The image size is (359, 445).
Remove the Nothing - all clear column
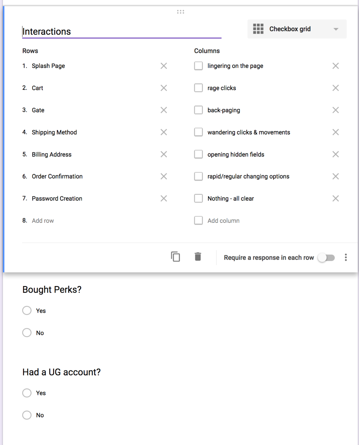click(x=336, y=198)
